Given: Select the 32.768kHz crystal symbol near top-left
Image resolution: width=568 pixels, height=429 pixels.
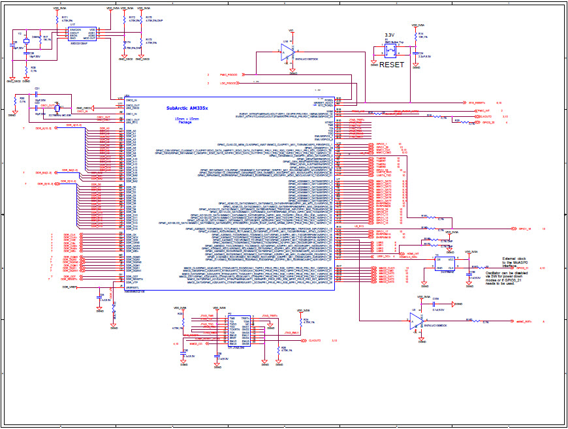Looking at the screenshot, I should 57,108.
